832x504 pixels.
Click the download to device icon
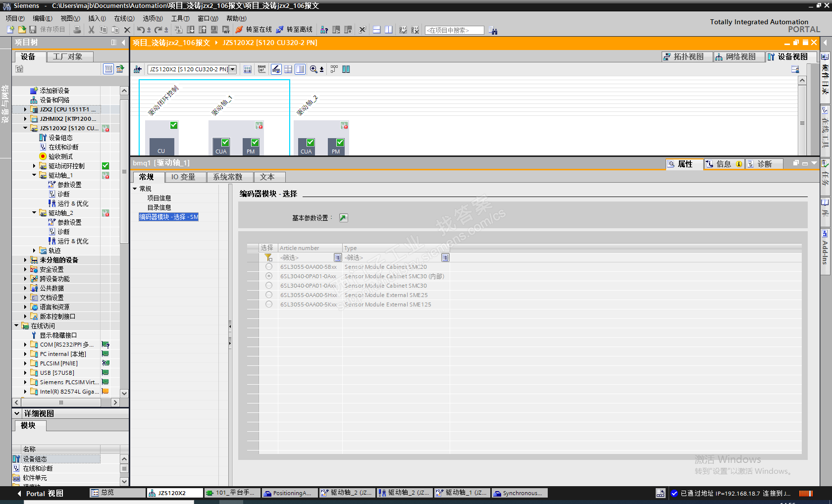(191, 30)
